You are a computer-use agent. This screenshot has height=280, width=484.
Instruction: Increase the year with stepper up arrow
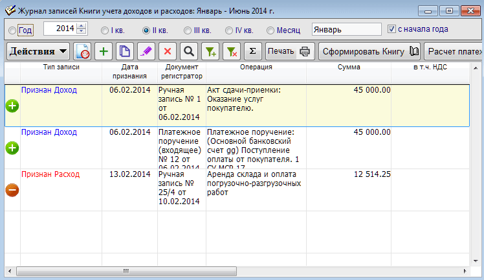coord(81,26)
